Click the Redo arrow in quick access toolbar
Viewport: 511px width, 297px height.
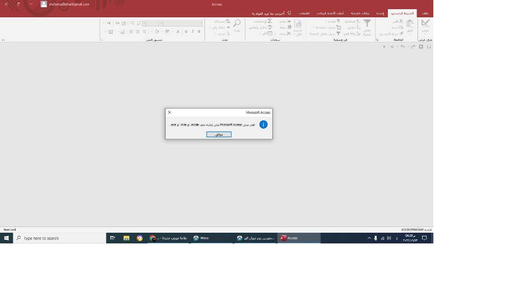pos(413,47)
